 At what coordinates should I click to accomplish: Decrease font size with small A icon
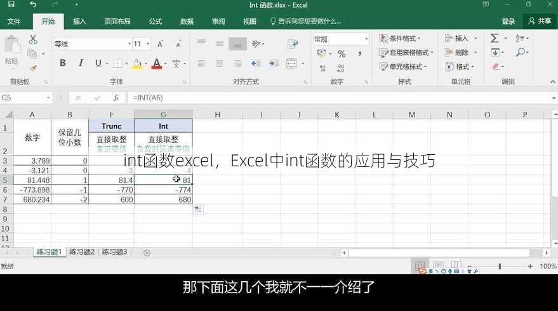178,44
